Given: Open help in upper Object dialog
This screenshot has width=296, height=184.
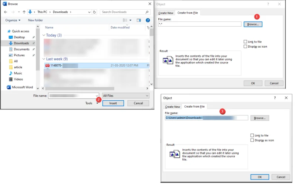Looking at the screenshot, I should 268,4.
